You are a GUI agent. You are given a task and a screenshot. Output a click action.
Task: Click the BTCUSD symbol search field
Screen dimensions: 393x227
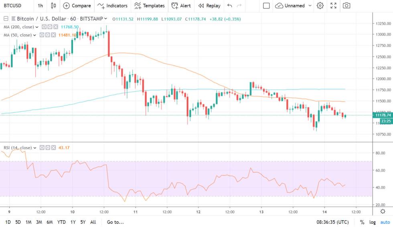pyautogui.click(x=12, y=6)
